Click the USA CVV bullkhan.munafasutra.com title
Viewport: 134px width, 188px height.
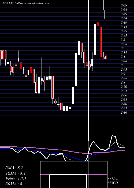pyautogui.click(x=26, y=3)
